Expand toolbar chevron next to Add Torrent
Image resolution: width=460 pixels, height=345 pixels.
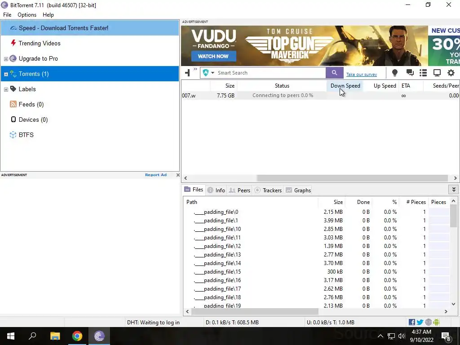(195, 70)
